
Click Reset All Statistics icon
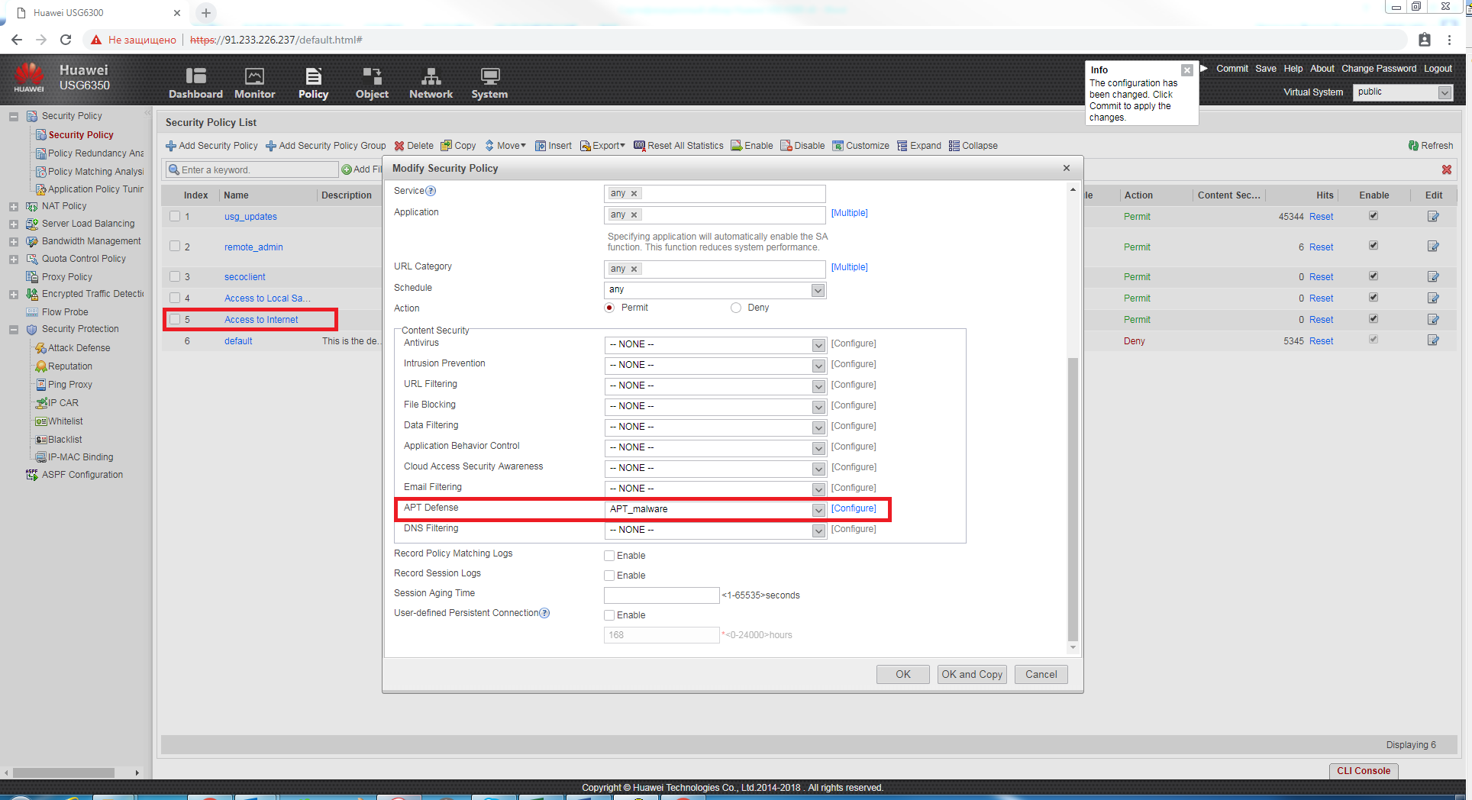coord(640,146)
